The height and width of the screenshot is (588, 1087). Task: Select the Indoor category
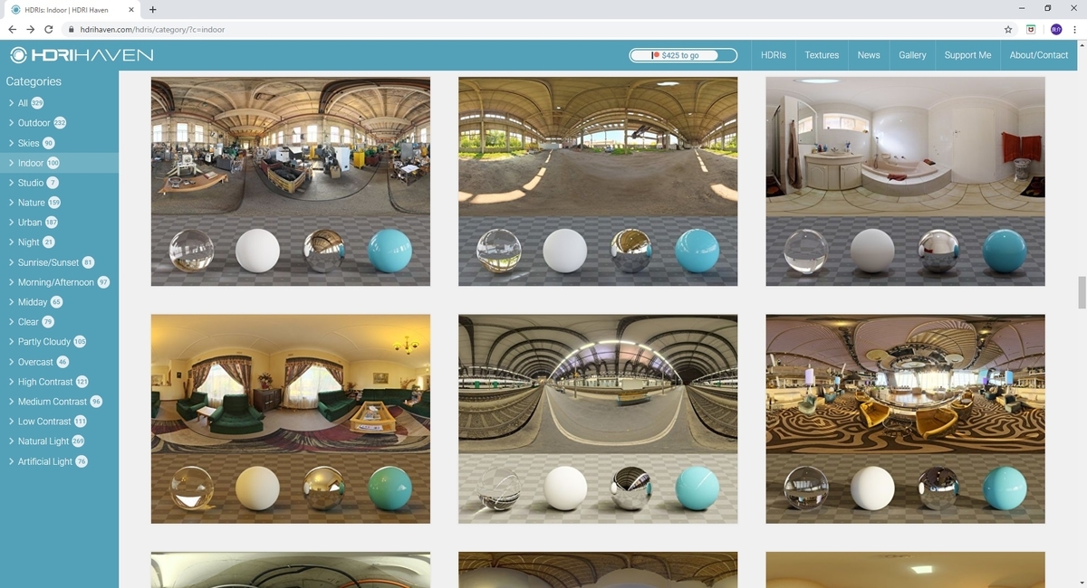pyautogui.click(x=59, y=163)
